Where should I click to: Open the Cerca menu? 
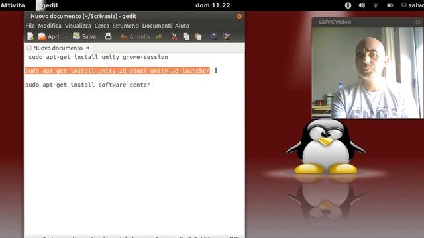click(101, 26)
